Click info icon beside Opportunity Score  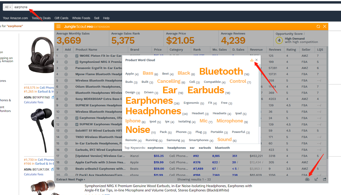[x=304, y=34]
